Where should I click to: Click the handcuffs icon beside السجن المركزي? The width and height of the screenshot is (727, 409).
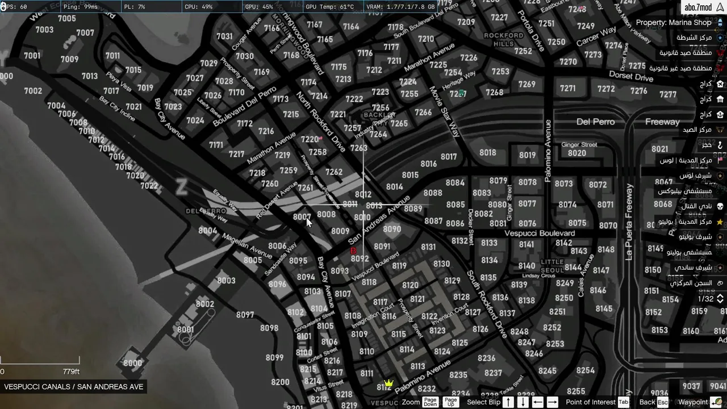pyautogui.click(x=720, y=283)
